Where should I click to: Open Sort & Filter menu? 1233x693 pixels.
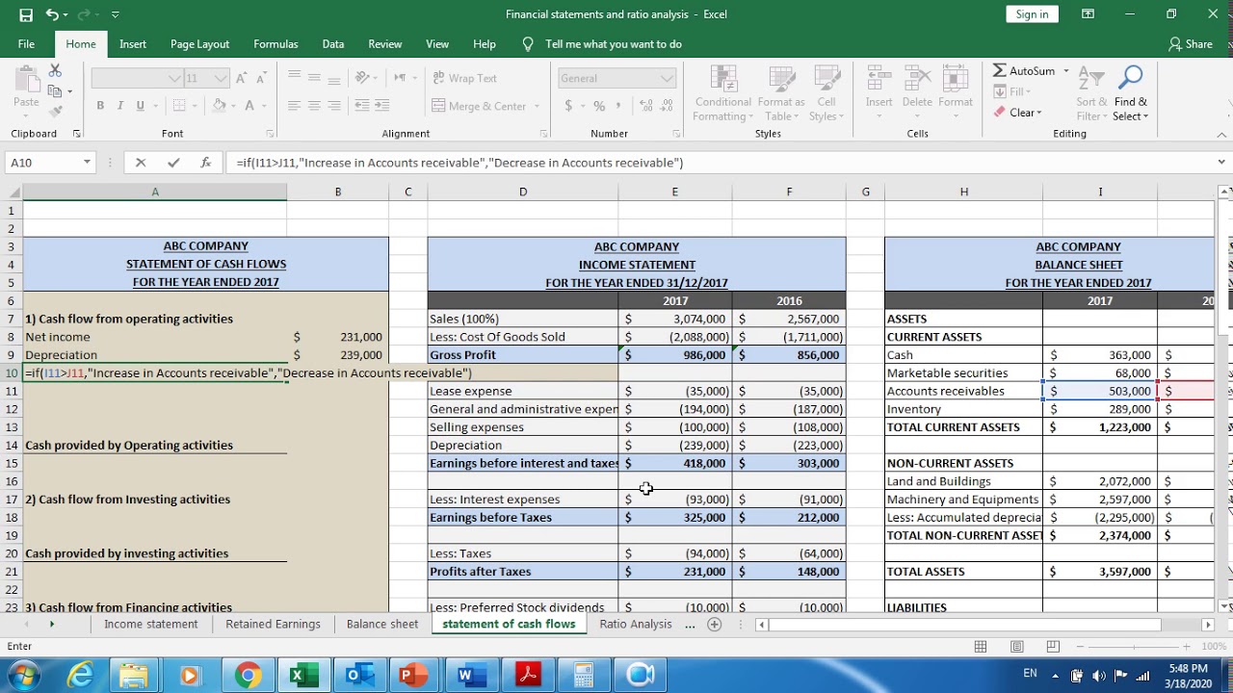point(1092,93)
